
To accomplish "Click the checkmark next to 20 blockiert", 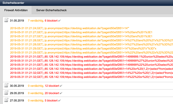I will (x=61, y=93).
